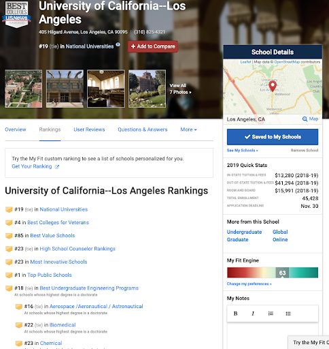The height and width of the screenshot is (349, 329).
Task: Click inside the My Notes text area
Action: click(x=273, y=335)
